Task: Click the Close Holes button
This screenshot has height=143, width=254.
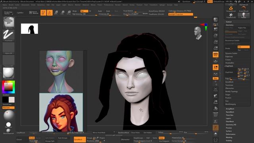Action: pyautogui.click(x=135, y=133)
